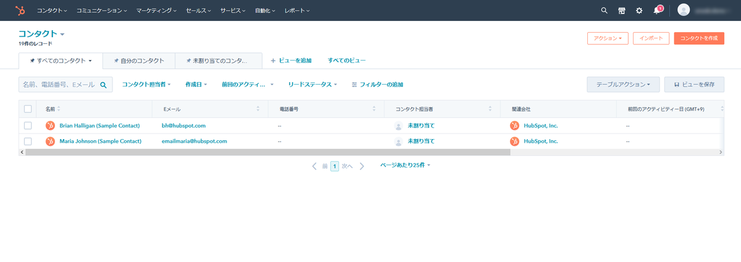The width and height of the screenshot is (741, 262).
Task: Open リードステータス filter dropdown
Action: (x=312, y=84)
